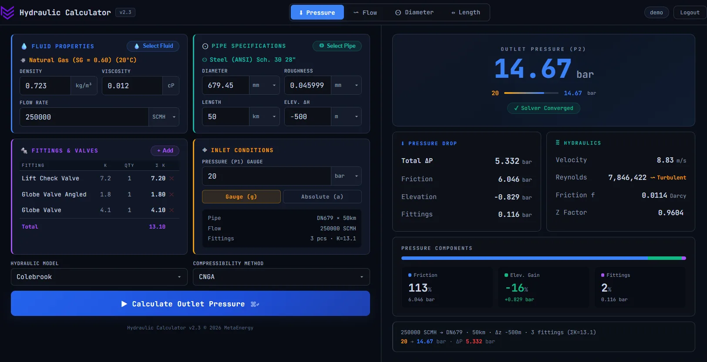The image size is (707, 362).
Task: Open the diameter mm unit dropdown
Action: pyautogui.click(x=264, y=86)
